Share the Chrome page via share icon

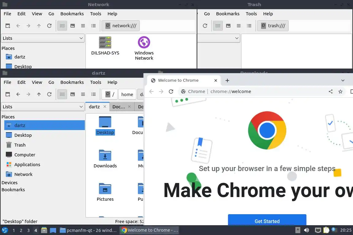click(331, 91)
